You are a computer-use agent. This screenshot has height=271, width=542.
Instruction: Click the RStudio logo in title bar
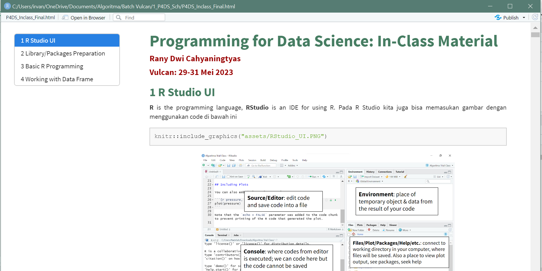coord(7,6)
